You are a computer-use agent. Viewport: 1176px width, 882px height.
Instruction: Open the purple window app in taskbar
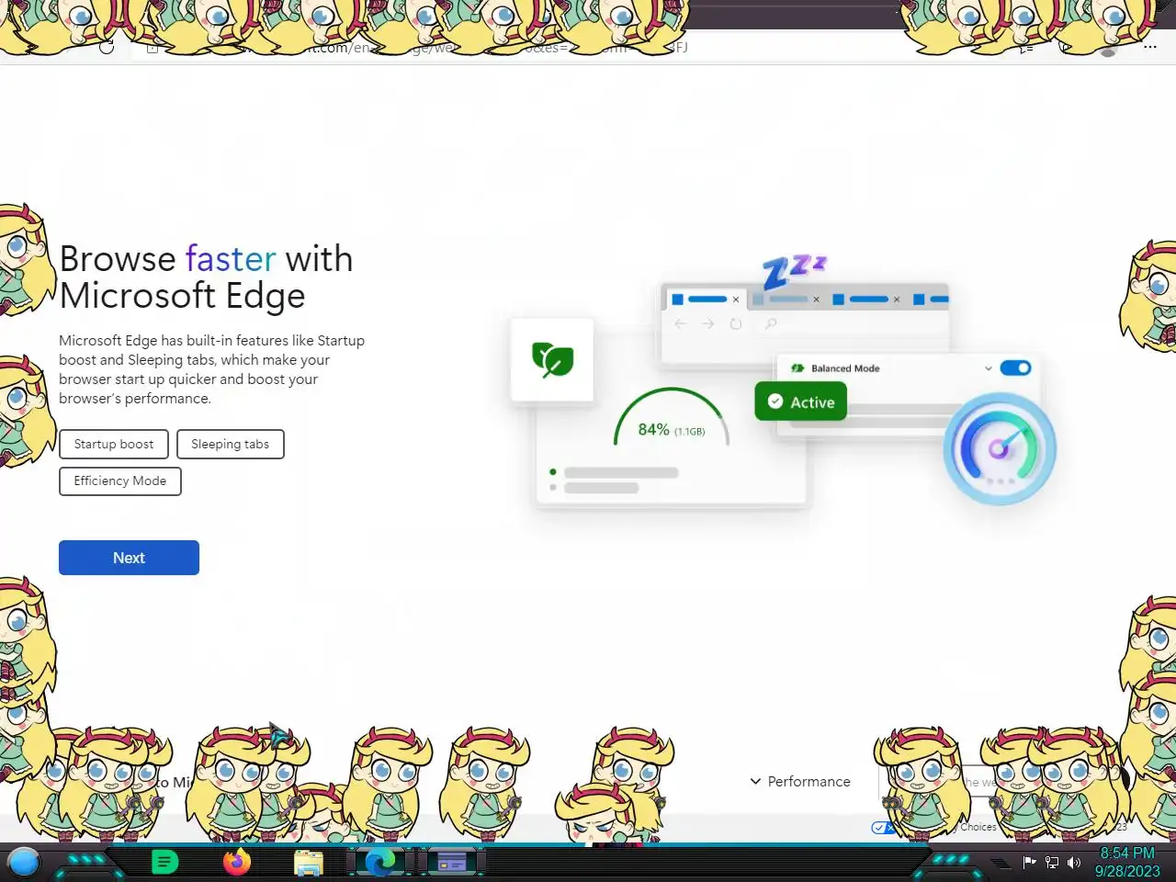pos(451,862)
